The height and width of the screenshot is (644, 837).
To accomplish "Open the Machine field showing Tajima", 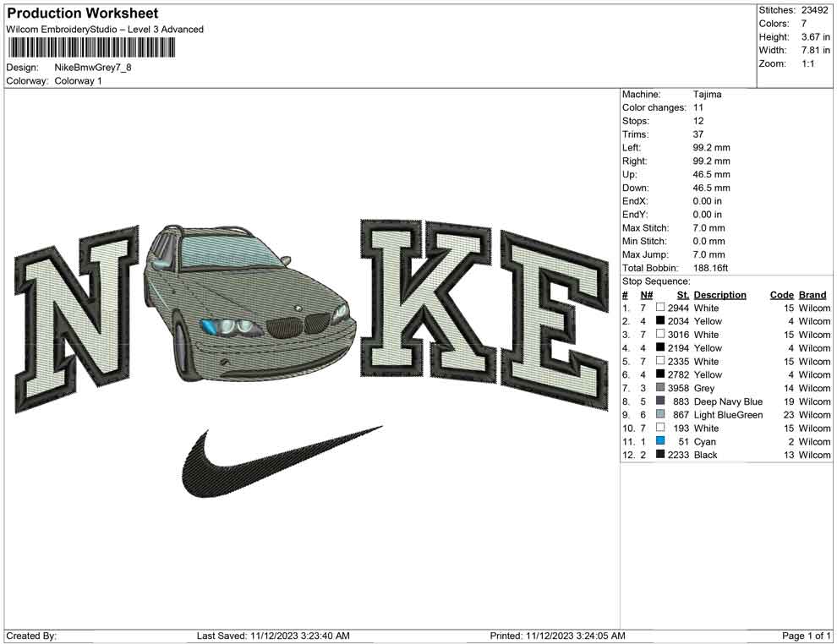I will tap(707, 95).
